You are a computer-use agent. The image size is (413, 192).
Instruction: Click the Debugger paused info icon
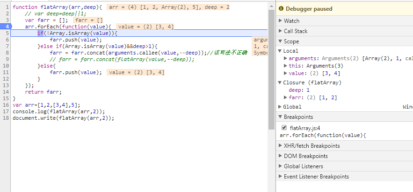(281, 9)
